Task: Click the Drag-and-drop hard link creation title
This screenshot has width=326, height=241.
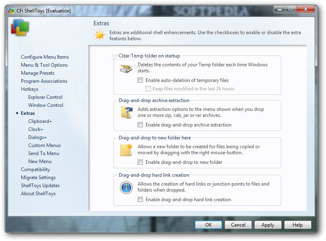Action: click(154, 175)
